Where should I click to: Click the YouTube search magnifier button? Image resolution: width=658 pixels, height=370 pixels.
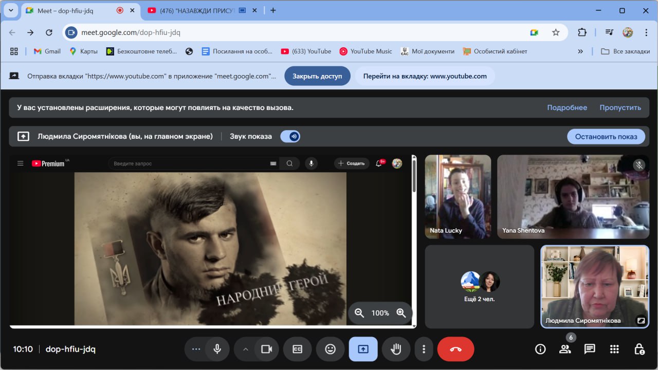tap(289, 163)
